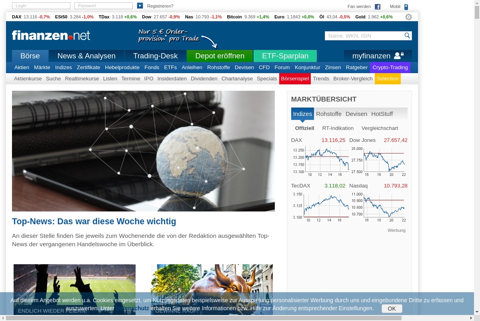Click the Nasdaq intraday chart
This screenshot has height=321, width=480.
[378, 207]
